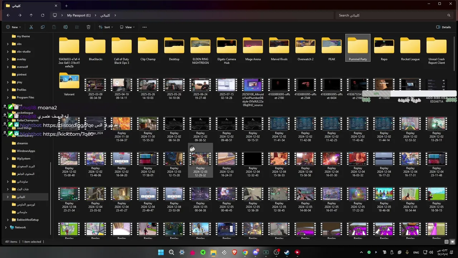The width and height of the screenshot is (458, 258).
Task: Open the Clip Champ folder
Action: pos(148,49)
